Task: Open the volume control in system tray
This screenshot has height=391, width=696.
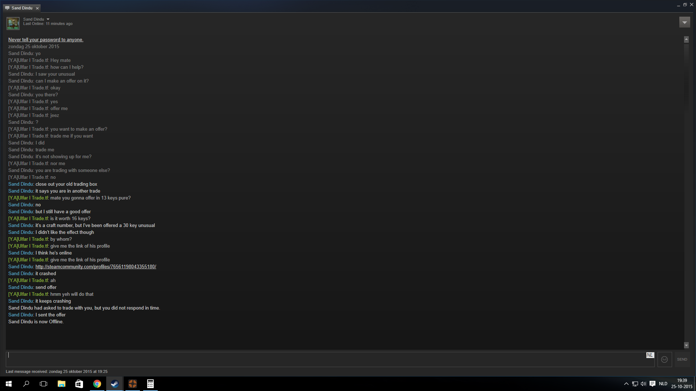Action: coord(643,384)
